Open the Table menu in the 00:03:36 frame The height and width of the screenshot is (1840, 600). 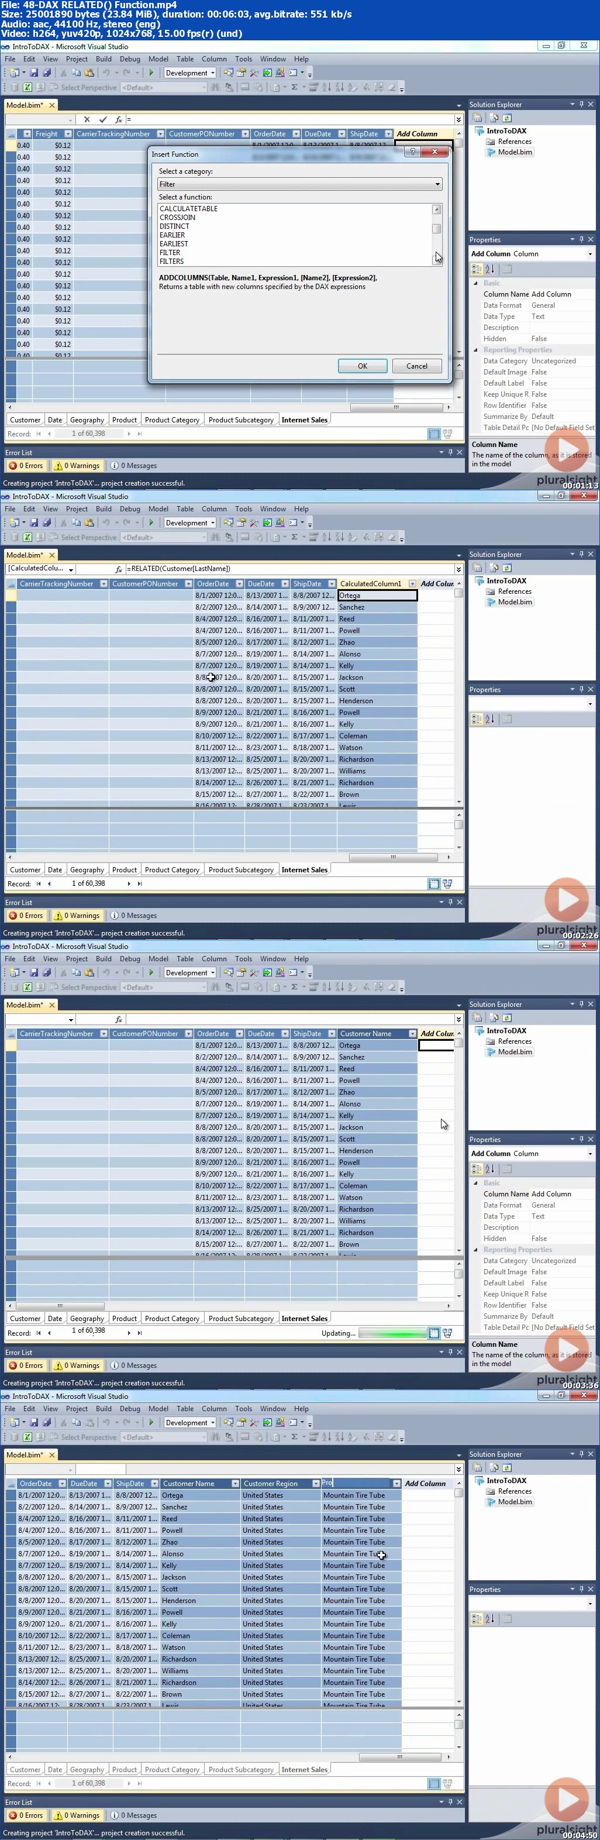(185, 959)
